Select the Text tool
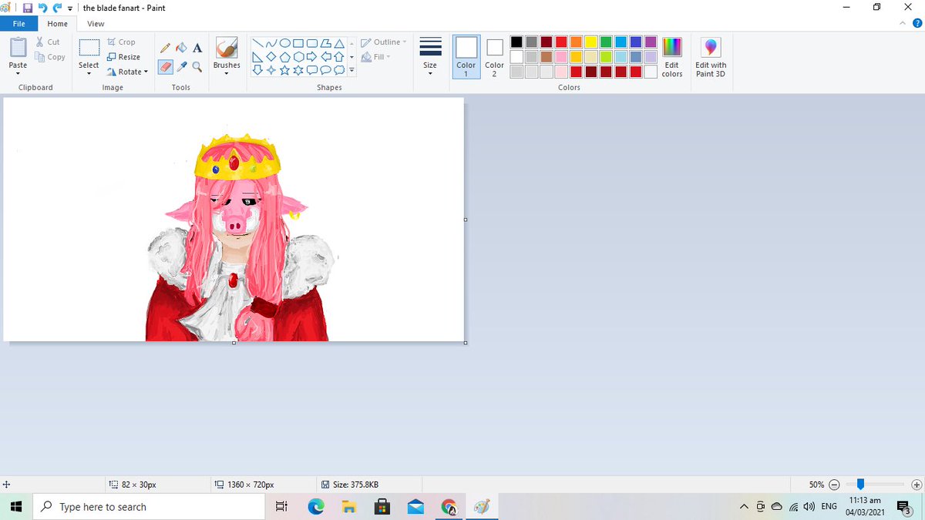This screenshot has height=520, width=925. click(197, 48)
